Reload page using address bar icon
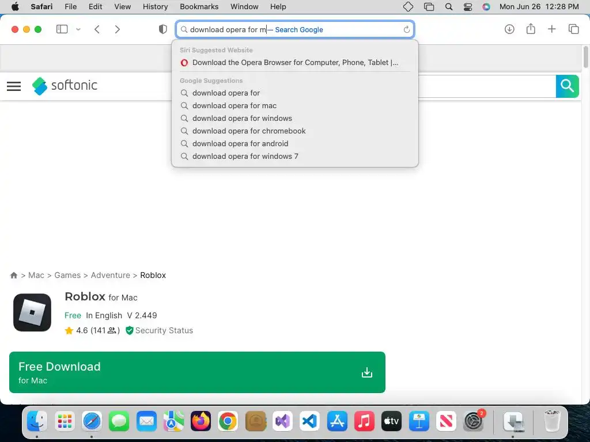The height and width of the screenshot is (442, 590). pyautogui.click(x=406, y=30)
